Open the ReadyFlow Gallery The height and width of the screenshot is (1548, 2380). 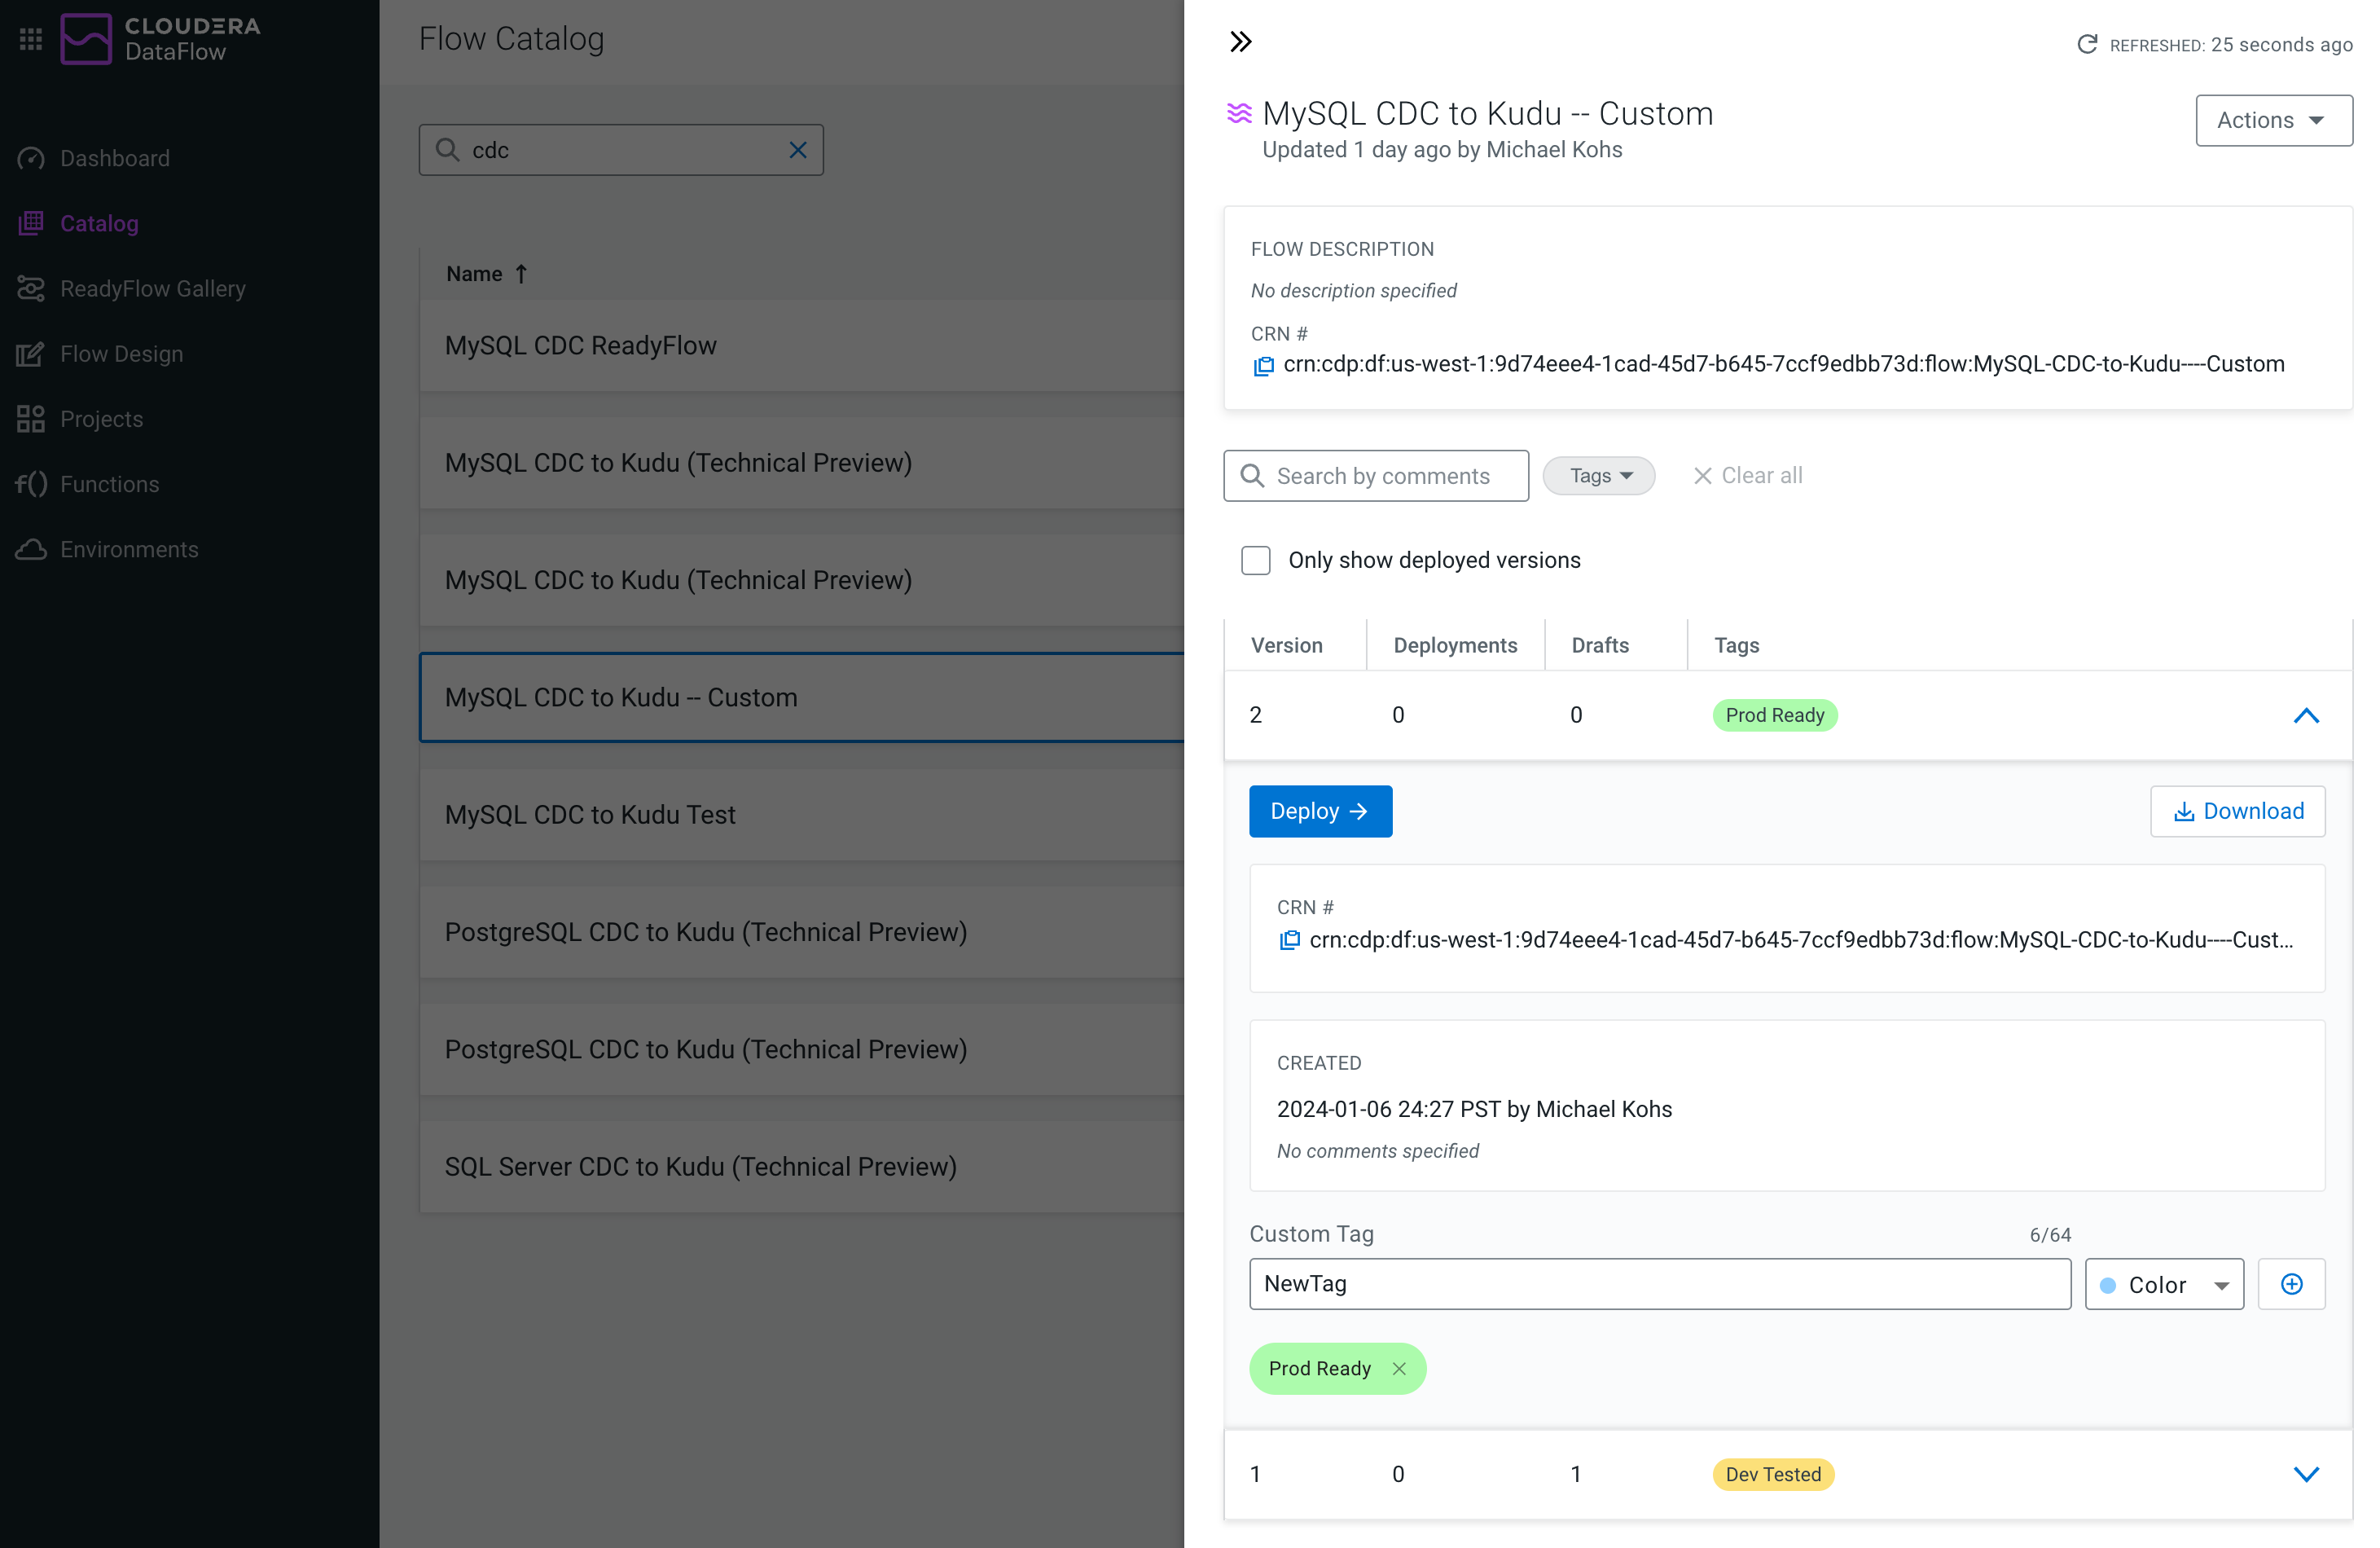click(x=152, y=288)
